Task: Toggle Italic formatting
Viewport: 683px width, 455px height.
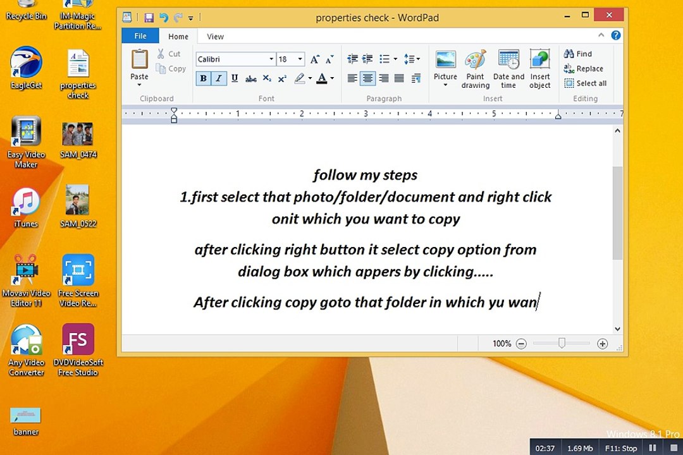Action: pos(219,78)
